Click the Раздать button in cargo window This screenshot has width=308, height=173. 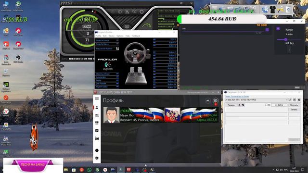[231, 105]
